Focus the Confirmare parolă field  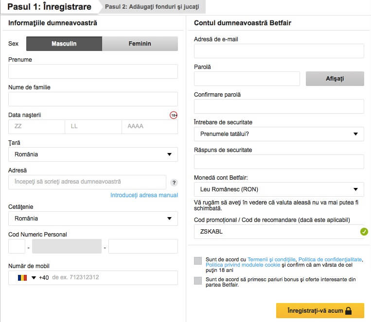(x=279, y=106)
